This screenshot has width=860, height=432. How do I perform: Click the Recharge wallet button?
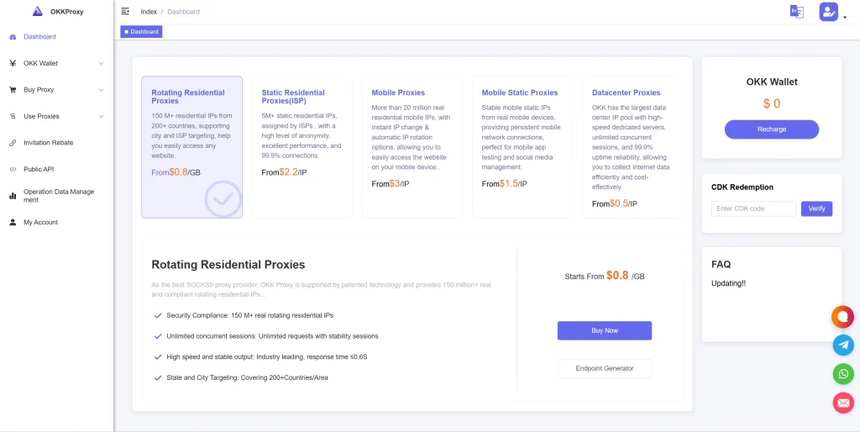(771, 129)
